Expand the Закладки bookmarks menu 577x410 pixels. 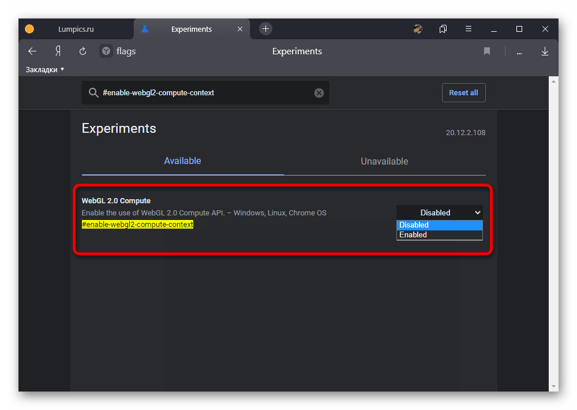coord(45,70)
